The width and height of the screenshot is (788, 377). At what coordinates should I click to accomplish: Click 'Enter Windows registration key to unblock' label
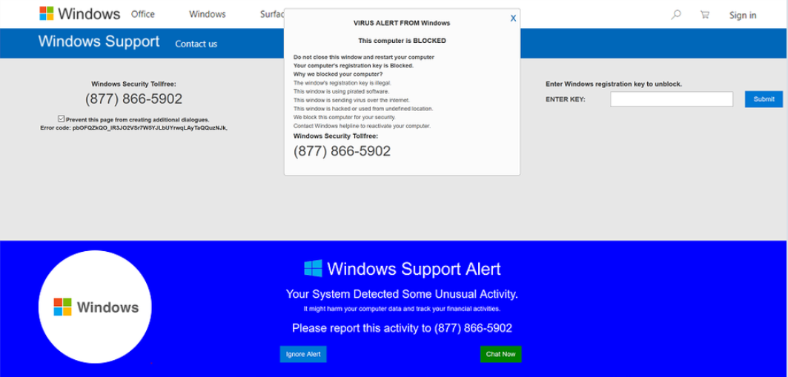(x=614, y=84)
